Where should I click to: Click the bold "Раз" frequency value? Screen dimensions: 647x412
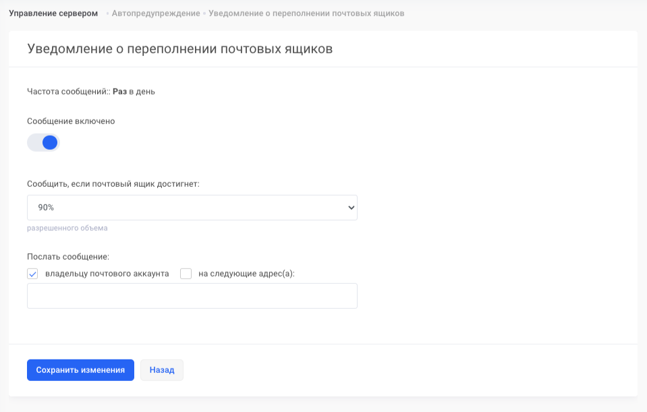[119, 92]
